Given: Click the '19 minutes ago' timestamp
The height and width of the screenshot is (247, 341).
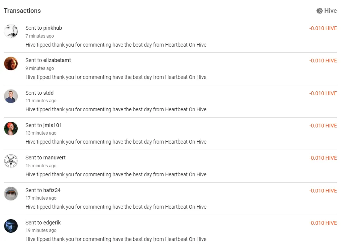Looking at the screenshot, I should (x=41, y=230).
